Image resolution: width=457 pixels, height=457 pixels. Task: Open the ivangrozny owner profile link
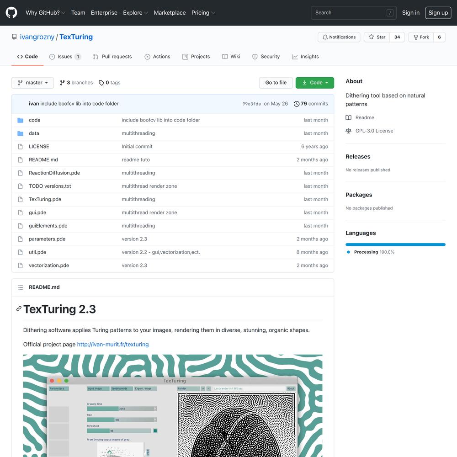coord(37,37)
